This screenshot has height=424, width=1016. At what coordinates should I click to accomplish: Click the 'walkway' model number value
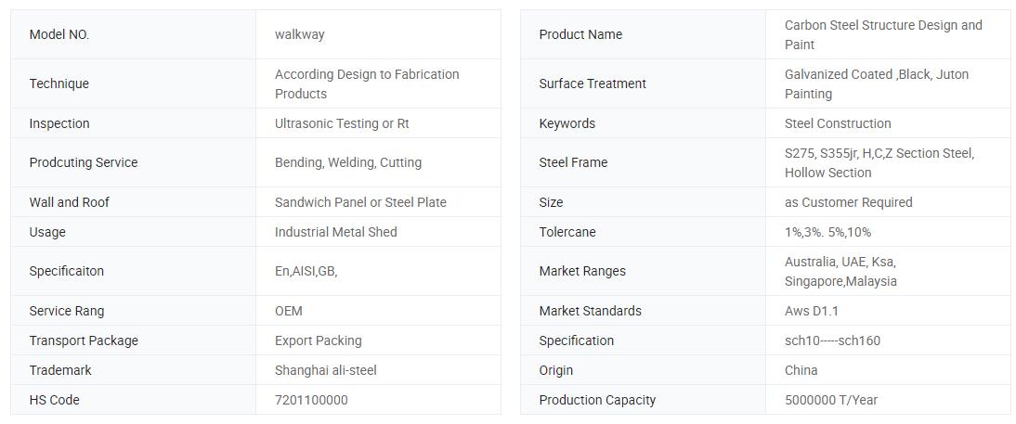(299, 34)
